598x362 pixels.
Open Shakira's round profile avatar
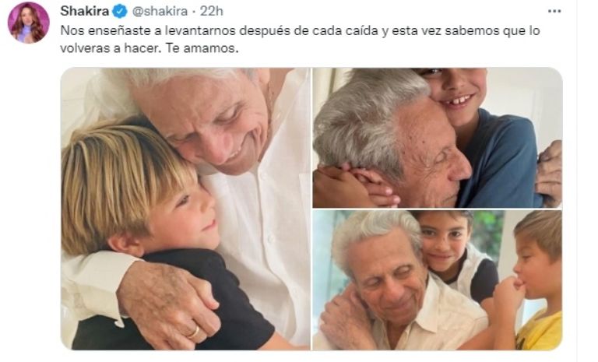29,23
